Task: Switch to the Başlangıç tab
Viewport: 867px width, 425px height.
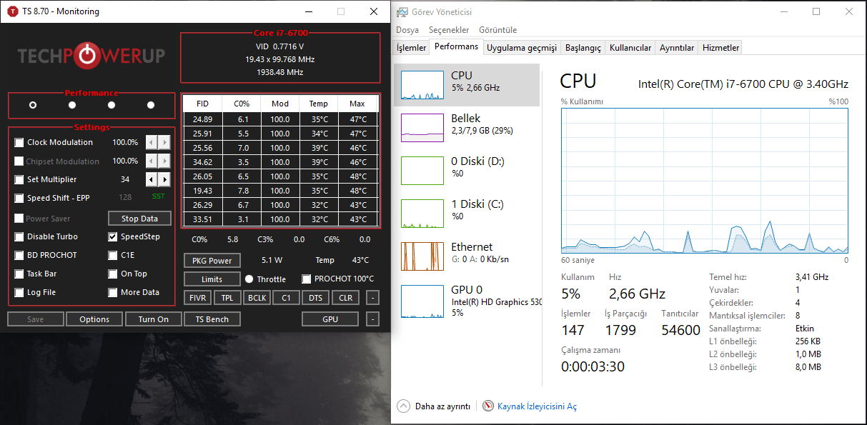Action: (x=583, y=48)
